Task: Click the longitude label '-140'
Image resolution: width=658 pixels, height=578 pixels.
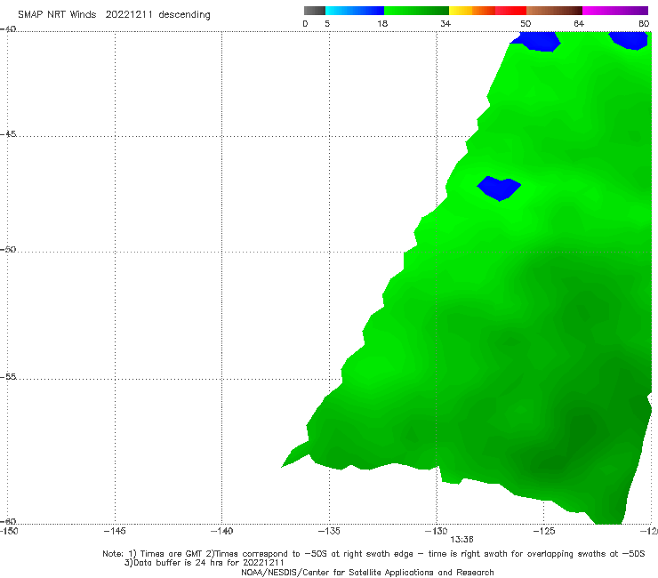Action: click(x=221, y=531)
